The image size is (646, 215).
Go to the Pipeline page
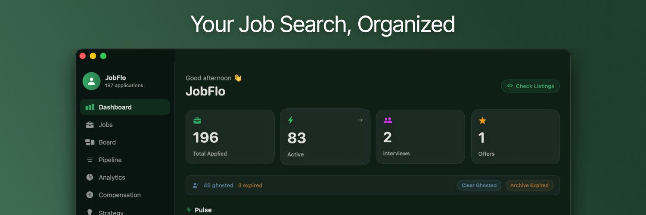click(x=125, y=160)
